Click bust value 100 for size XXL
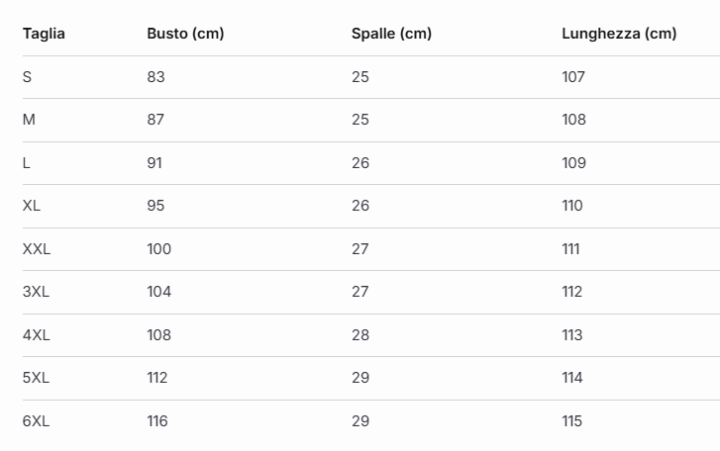This screenshot has height=451, width=720. tap(158, 249)
